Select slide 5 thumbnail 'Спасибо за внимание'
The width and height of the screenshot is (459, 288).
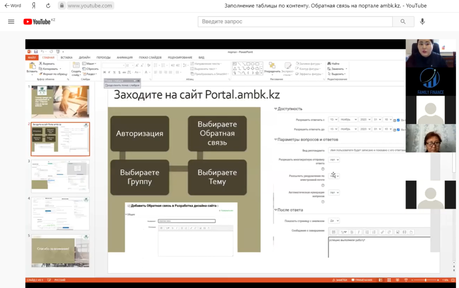pyautogui.click(x=60, y=250)
